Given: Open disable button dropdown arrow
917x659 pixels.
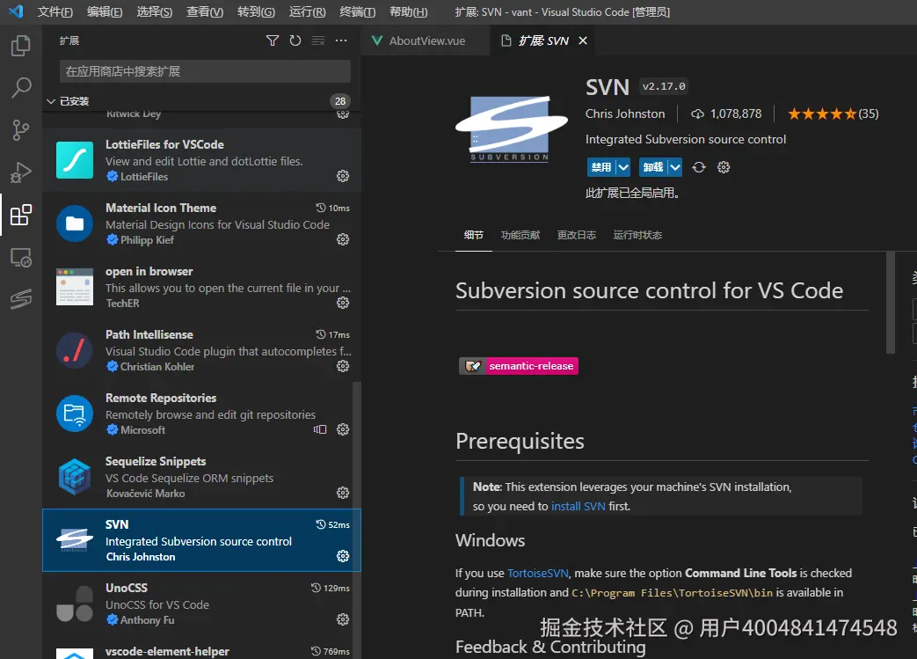Looking at the screenshot, I should point(623,167).
